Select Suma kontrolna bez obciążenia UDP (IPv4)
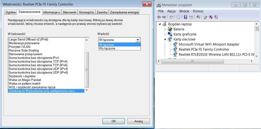The width and height of the screenshot is (261, 129). point(46,69)
